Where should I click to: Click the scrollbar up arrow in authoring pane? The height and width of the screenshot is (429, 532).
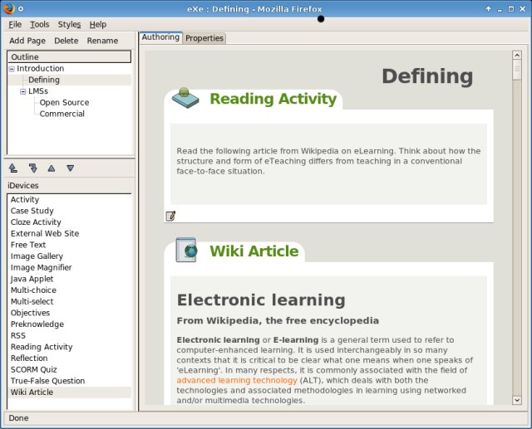click(517, 55)
